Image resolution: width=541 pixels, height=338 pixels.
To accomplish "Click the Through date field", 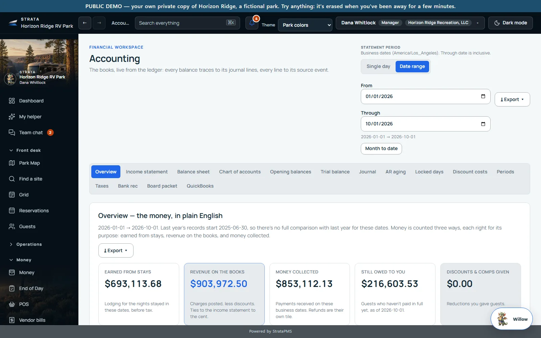I will pos(425,124).
